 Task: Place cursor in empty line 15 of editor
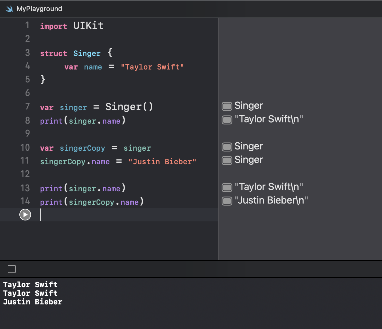[129, 215]
